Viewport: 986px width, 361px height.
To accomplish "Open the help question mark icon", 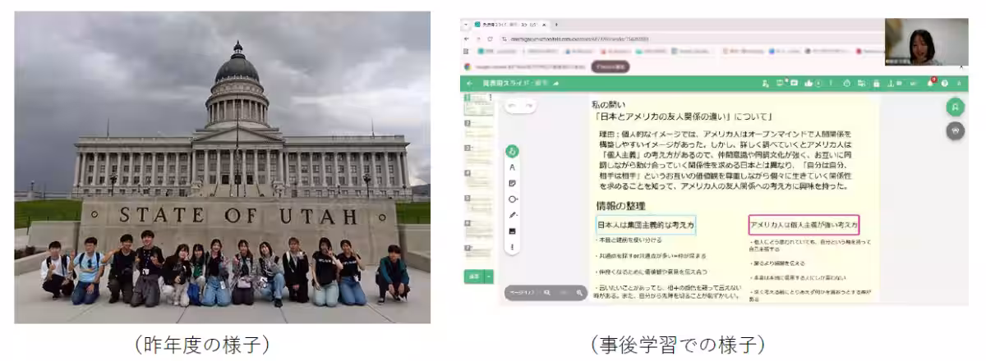I will 945,83.
